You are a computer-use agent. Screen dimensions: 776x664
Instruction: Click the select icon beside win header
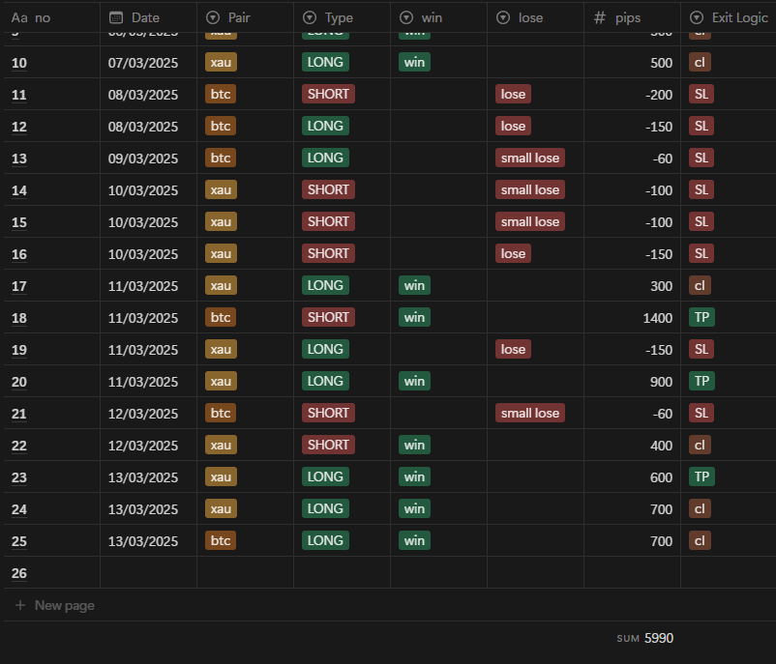[x=406, y=17]
